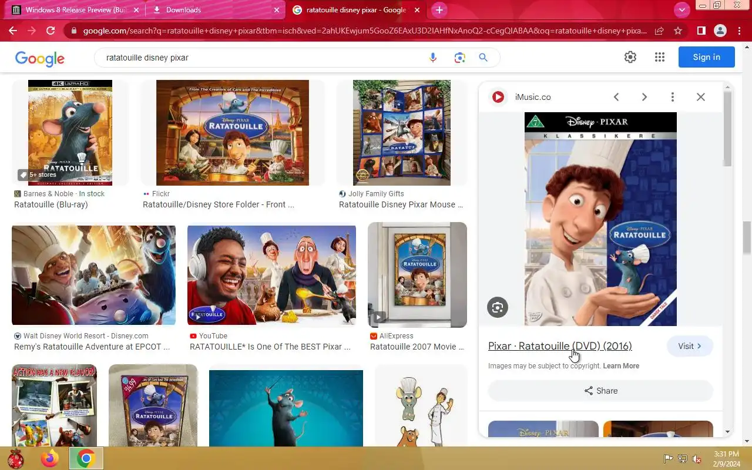Viewport: 752px width, 470px height.
Task: Search inside image with Lens overlay button
Action: click(498, 307)
